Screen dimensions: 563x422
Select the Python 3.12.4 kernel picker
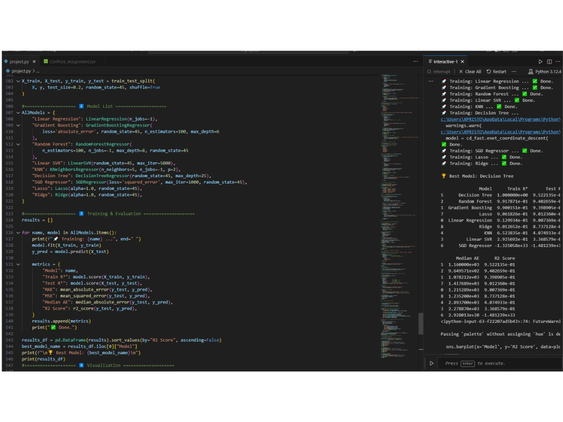(544, 71)
